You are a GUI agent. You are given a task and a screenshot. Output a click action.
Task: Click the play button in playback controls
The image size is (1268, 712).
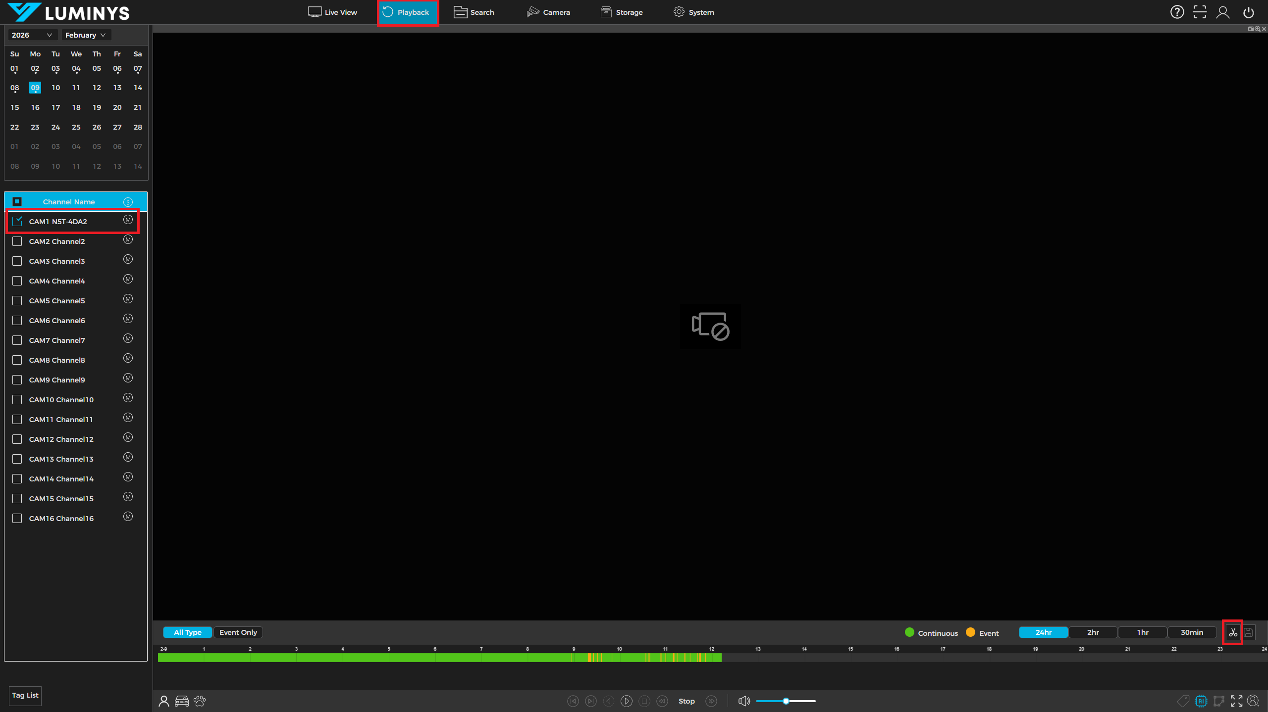(626, 701)
